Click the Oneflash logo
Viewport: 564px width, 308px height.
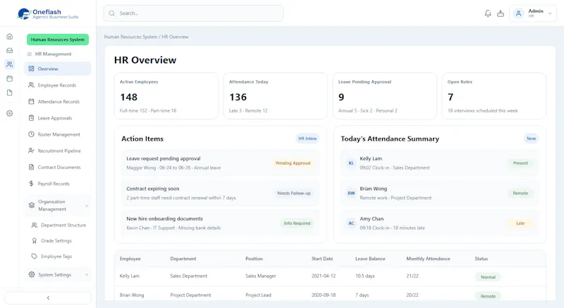pyautogui.click(x=48, y=13)
